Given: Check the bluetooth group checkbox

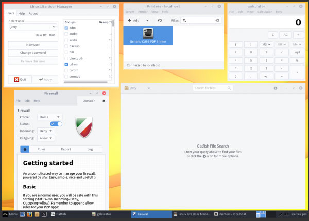Looking at the screenshot, I should [66, 59].
